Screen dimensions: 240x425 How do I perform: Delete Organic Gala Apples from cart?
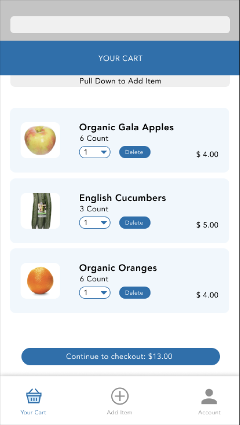[x=134, y=152]
